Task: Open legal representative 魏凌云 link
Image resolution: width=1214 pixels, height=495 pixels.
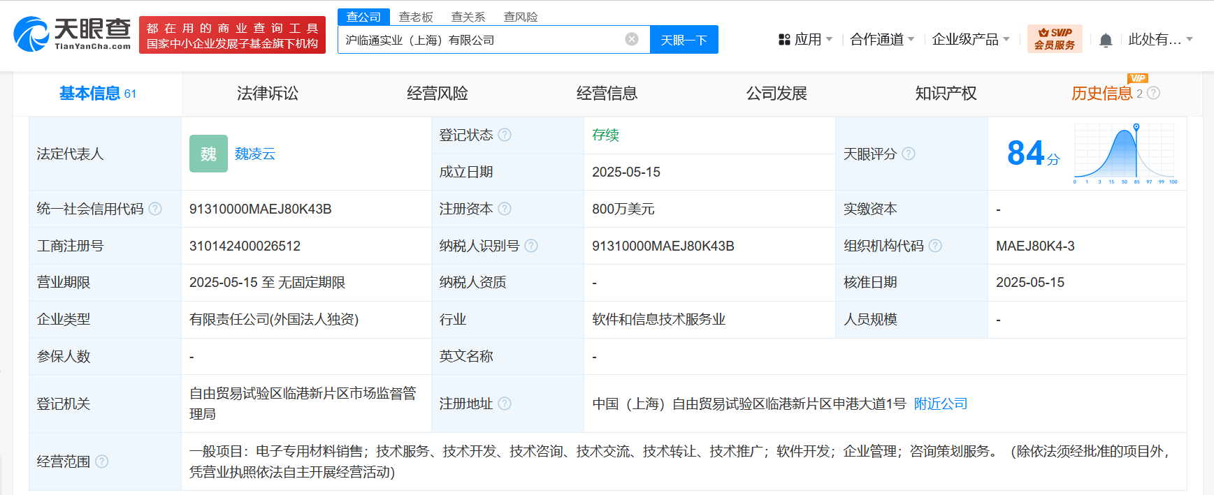Action: click(x=255, y=154)
